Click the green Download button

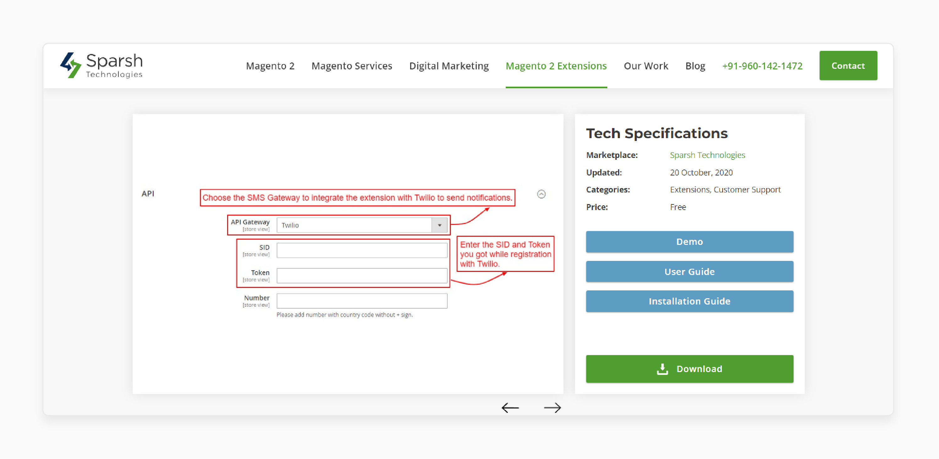[x=689, y=369]
